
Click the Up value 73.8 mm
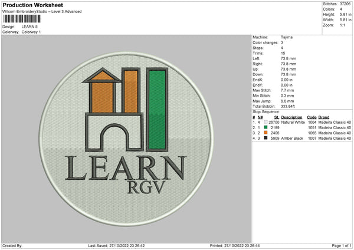(289, 69)
